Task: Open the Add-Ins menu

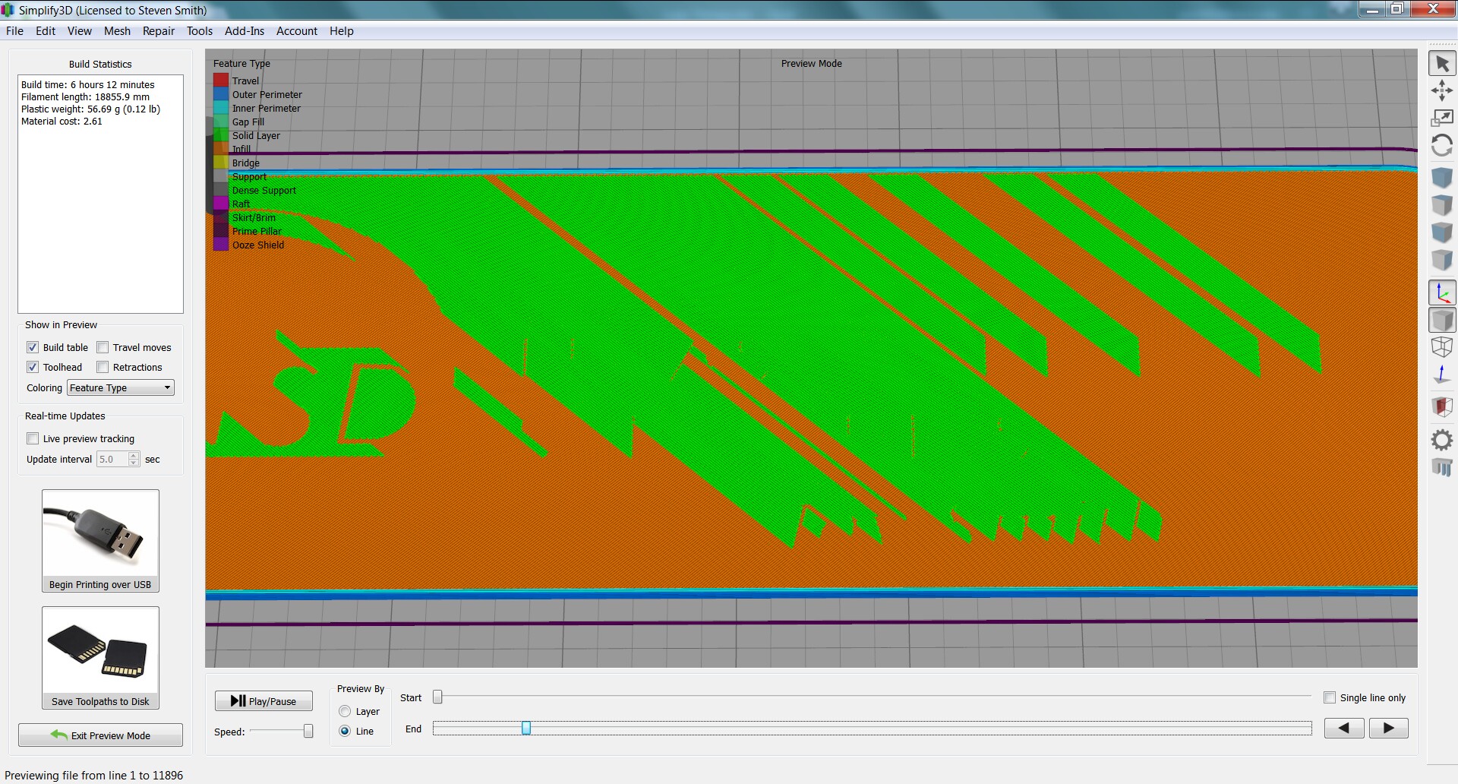Action: (x=244, y=31)
